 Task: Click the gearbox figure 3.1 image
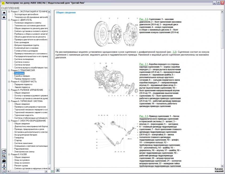click(x=116, y=80)
